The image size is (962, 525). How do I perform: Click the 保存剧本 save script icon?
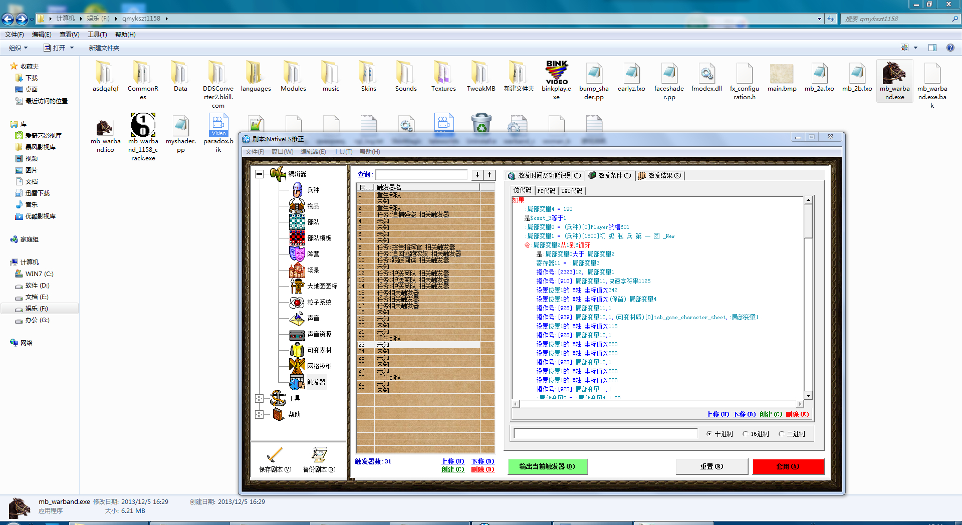click(x=275, y=455)
